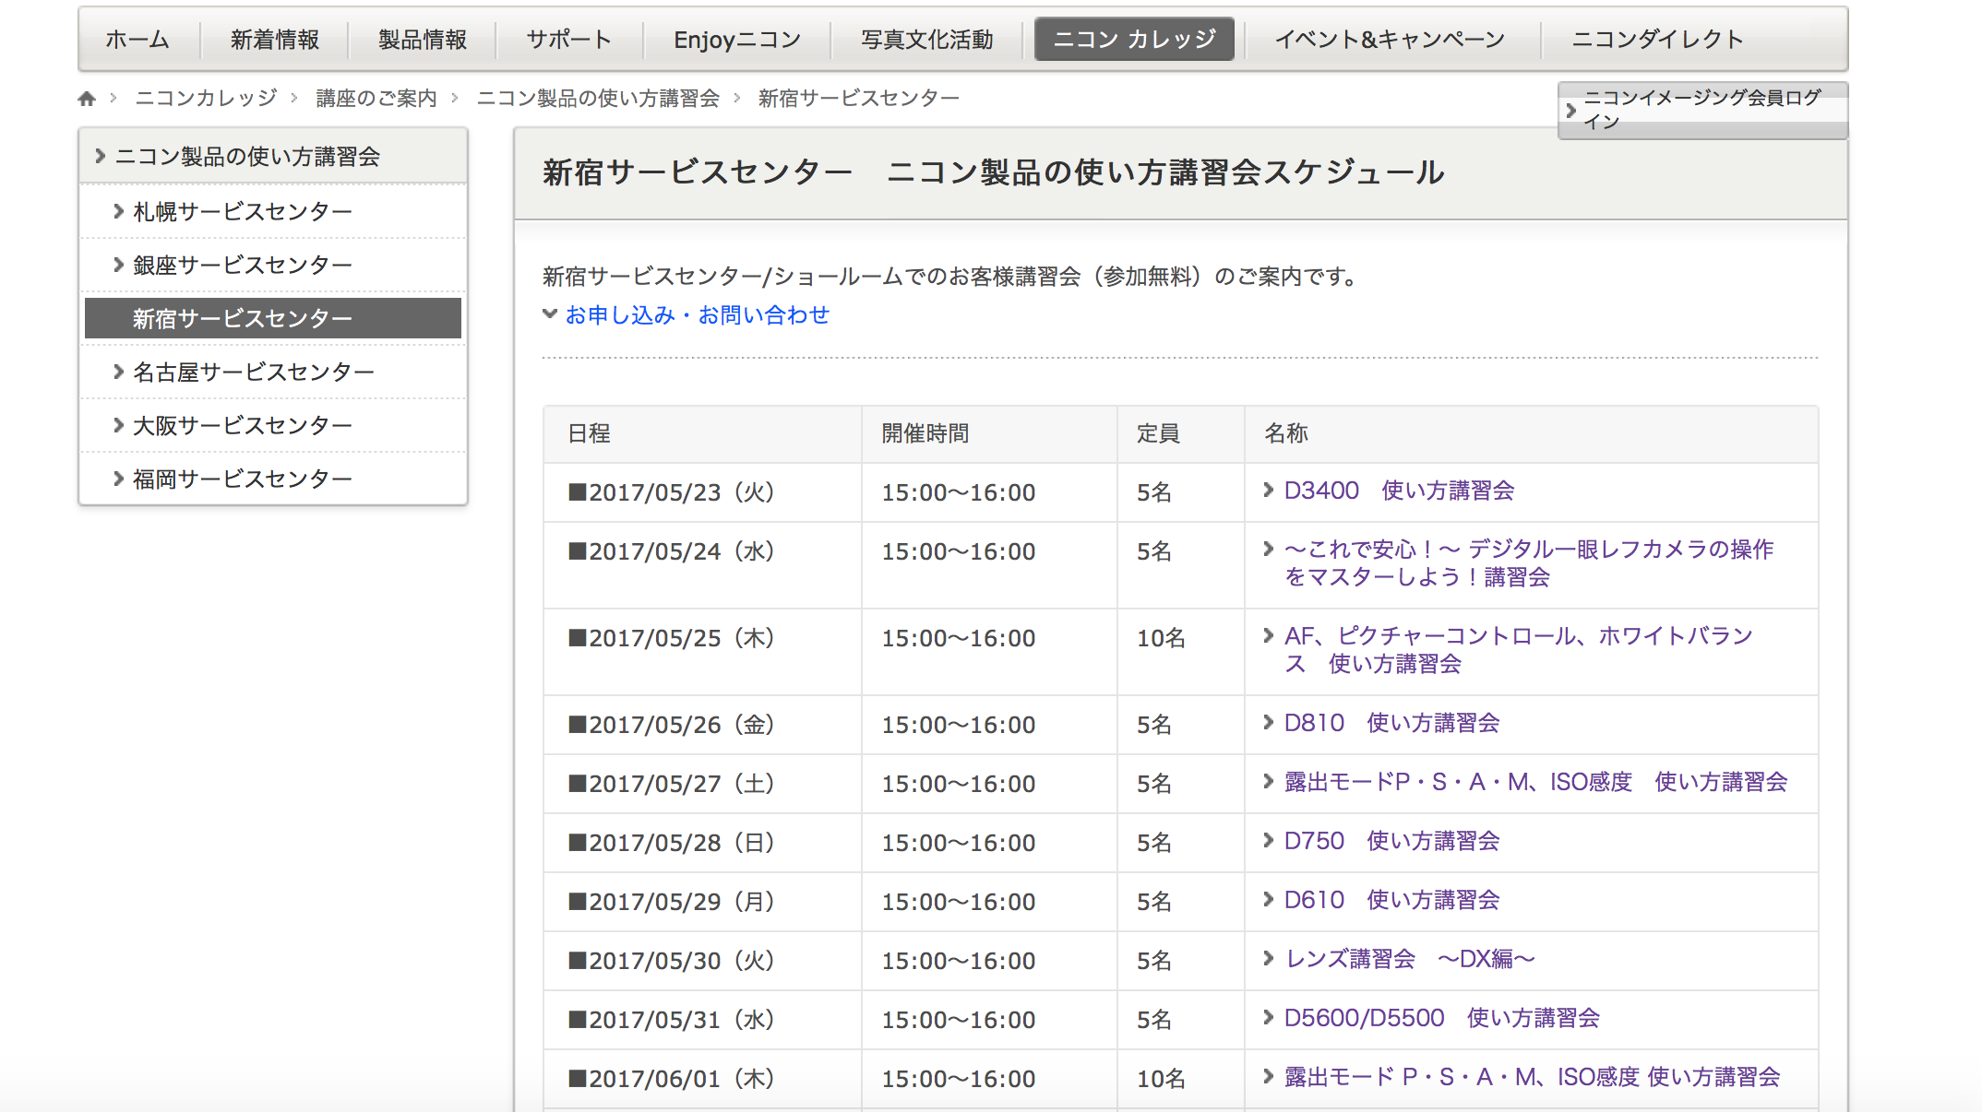1982x1112 pixels.
Task: Open デジタル一眼レフカメラの操作をマスターしよう講習会 link
Action: click(1528, 563)
